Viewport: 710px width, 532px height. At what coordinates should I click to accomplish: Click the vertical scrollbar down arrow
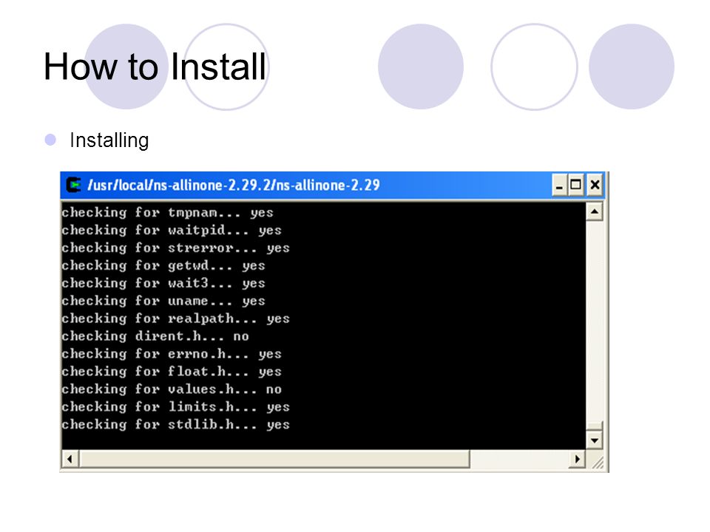coord(595,440)
